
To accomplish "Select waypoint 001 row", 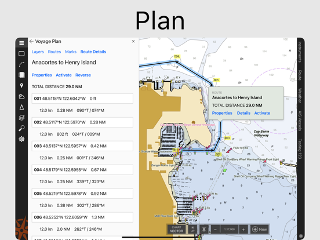I will click(82, 99).
